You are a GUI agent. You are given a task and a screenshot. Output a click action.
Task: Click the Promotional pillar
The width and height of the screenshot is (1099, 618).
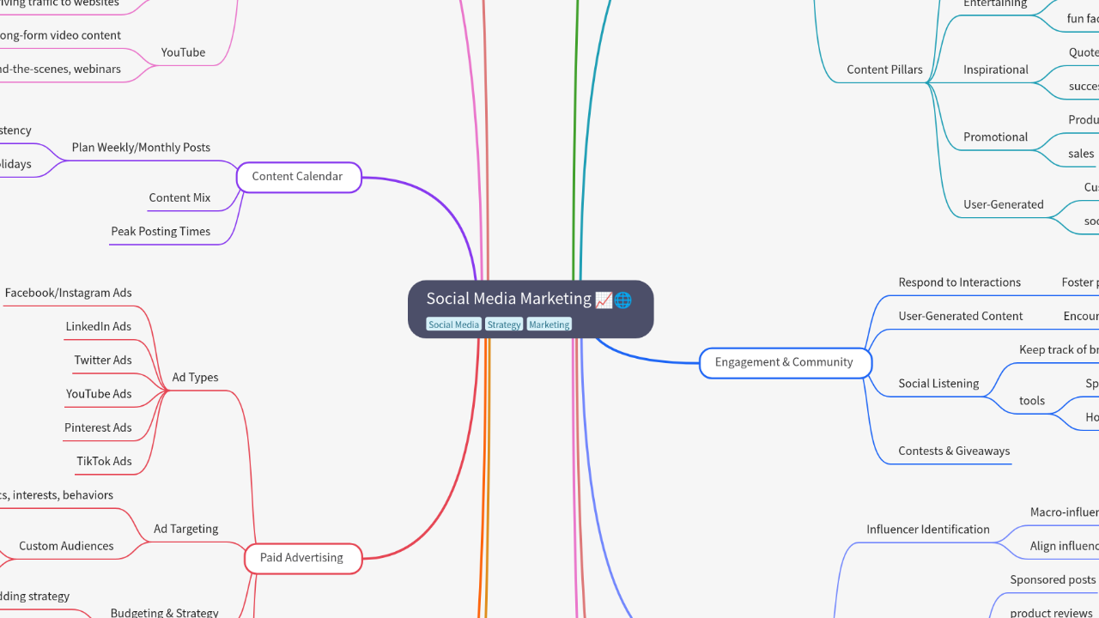(996, 136)
